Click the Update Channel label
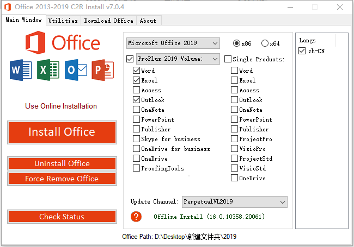 pos(155,201)
